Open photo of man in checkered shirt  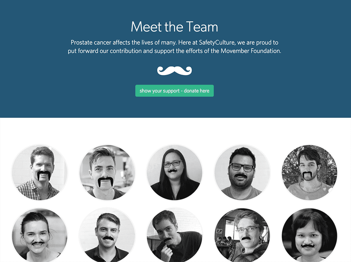pyautogui.click(x=40, y=172)
